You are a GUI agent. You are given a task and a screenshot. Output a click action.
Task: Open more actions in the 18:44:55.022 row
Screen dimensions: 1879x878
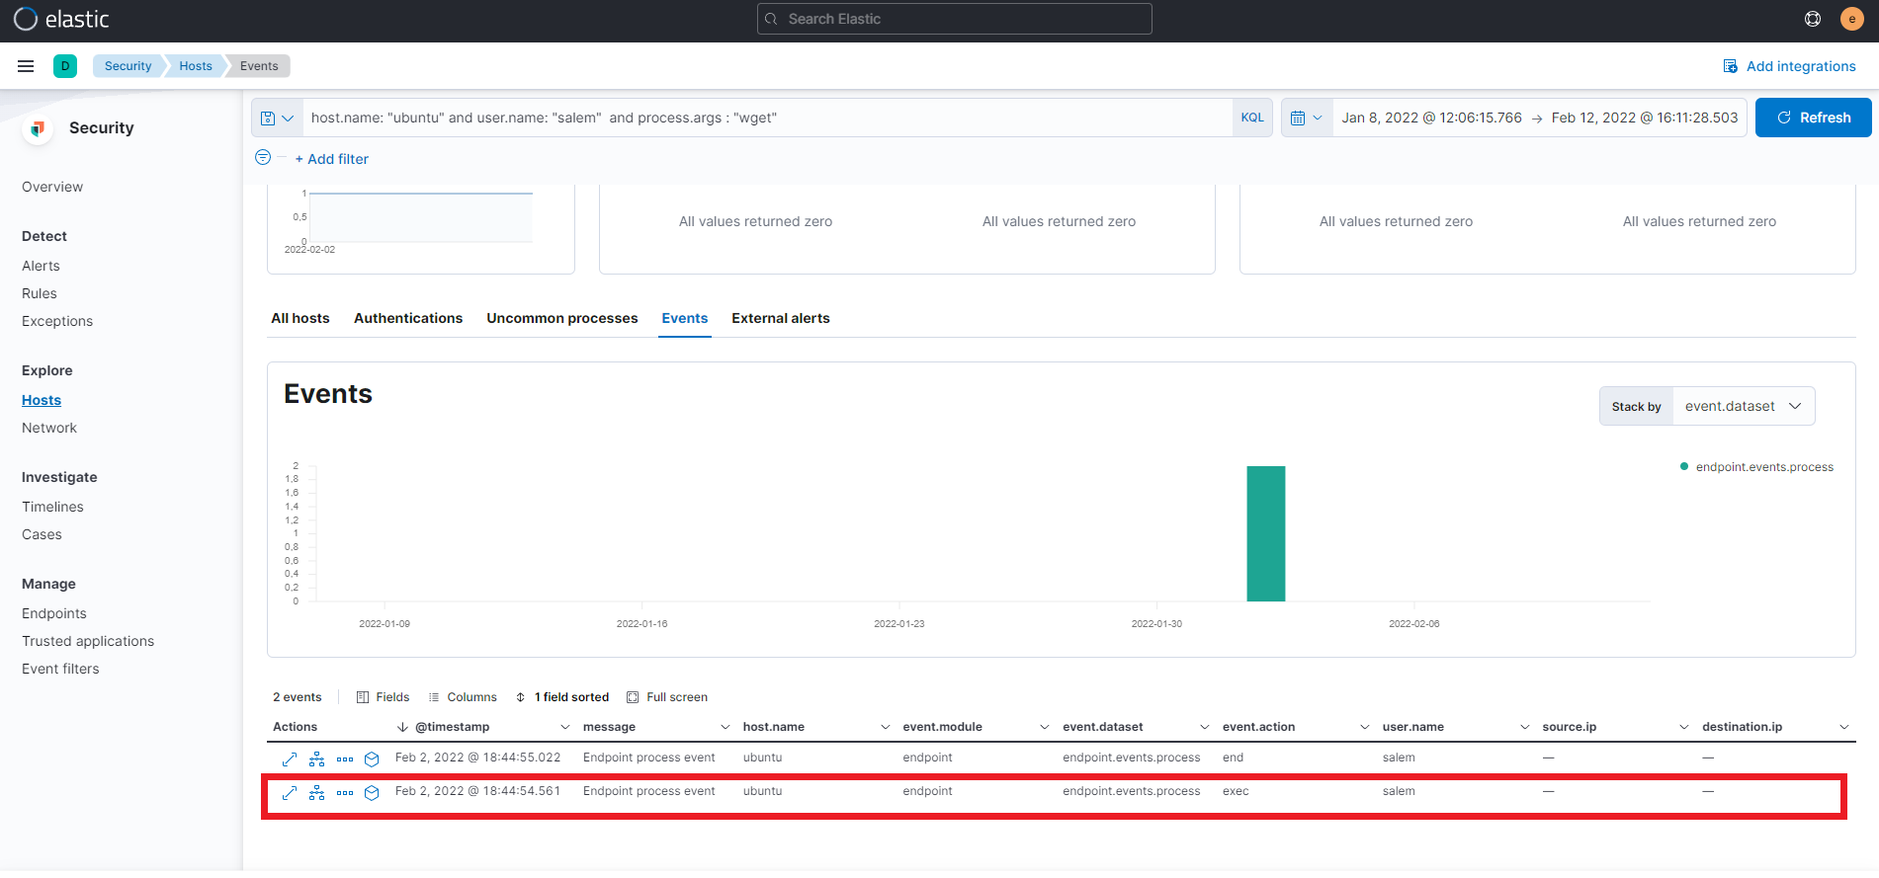(x=344, y=758)
